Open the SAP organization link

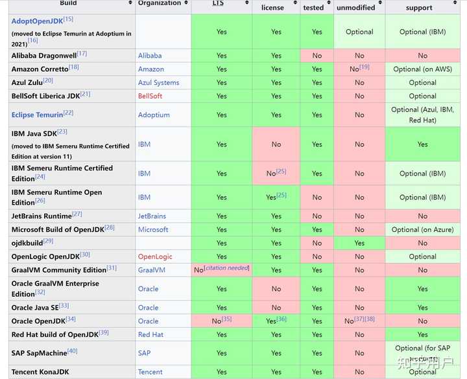coord(144,353)
